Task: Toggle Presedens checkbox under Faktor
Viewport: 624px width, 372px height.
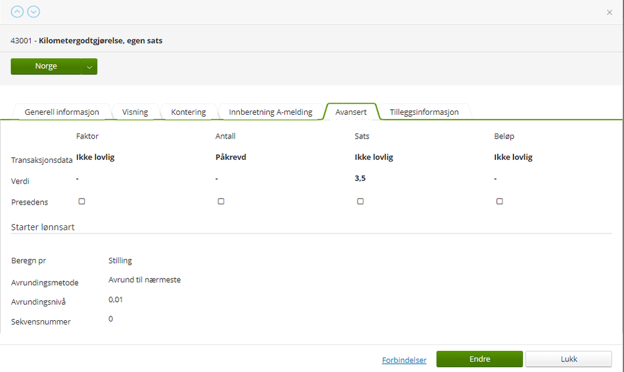Action: click(x=82, y=202)
